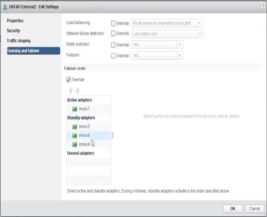Open the Traffic shaping section
Screen dimensions: 267x217
pyautogui.click(x=19, y=41)
